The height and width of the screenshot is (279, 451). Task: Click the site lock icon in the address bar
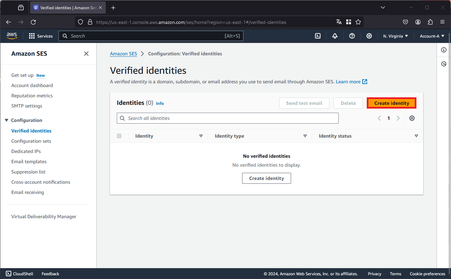tap(90, 22)
